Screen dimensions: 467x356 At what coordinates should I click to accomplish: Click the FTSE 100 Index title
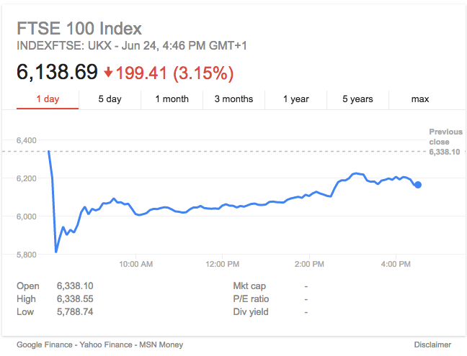(79, 29)
